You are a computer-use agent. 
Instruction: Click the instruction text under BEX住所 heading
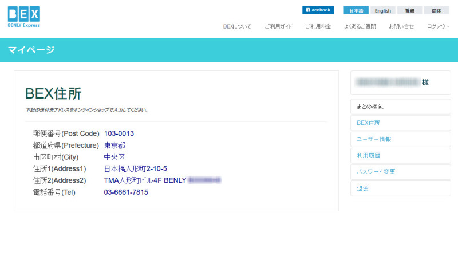click(87, 110)
